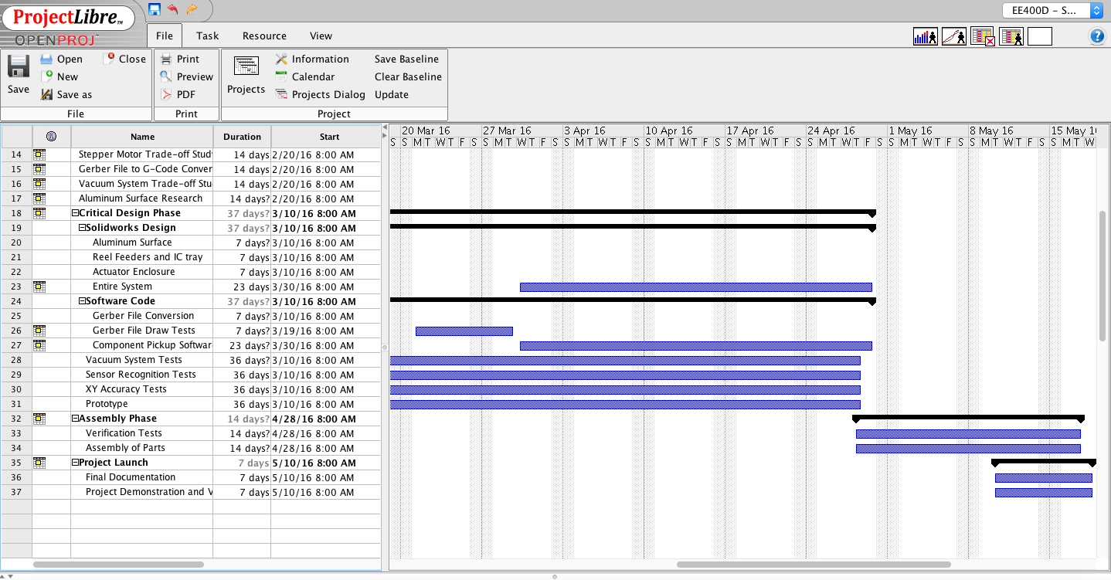The height and width of the screenshot is (580, 1111).
Task: Click the orange redo arrow icon
Action: pos(192,9)
